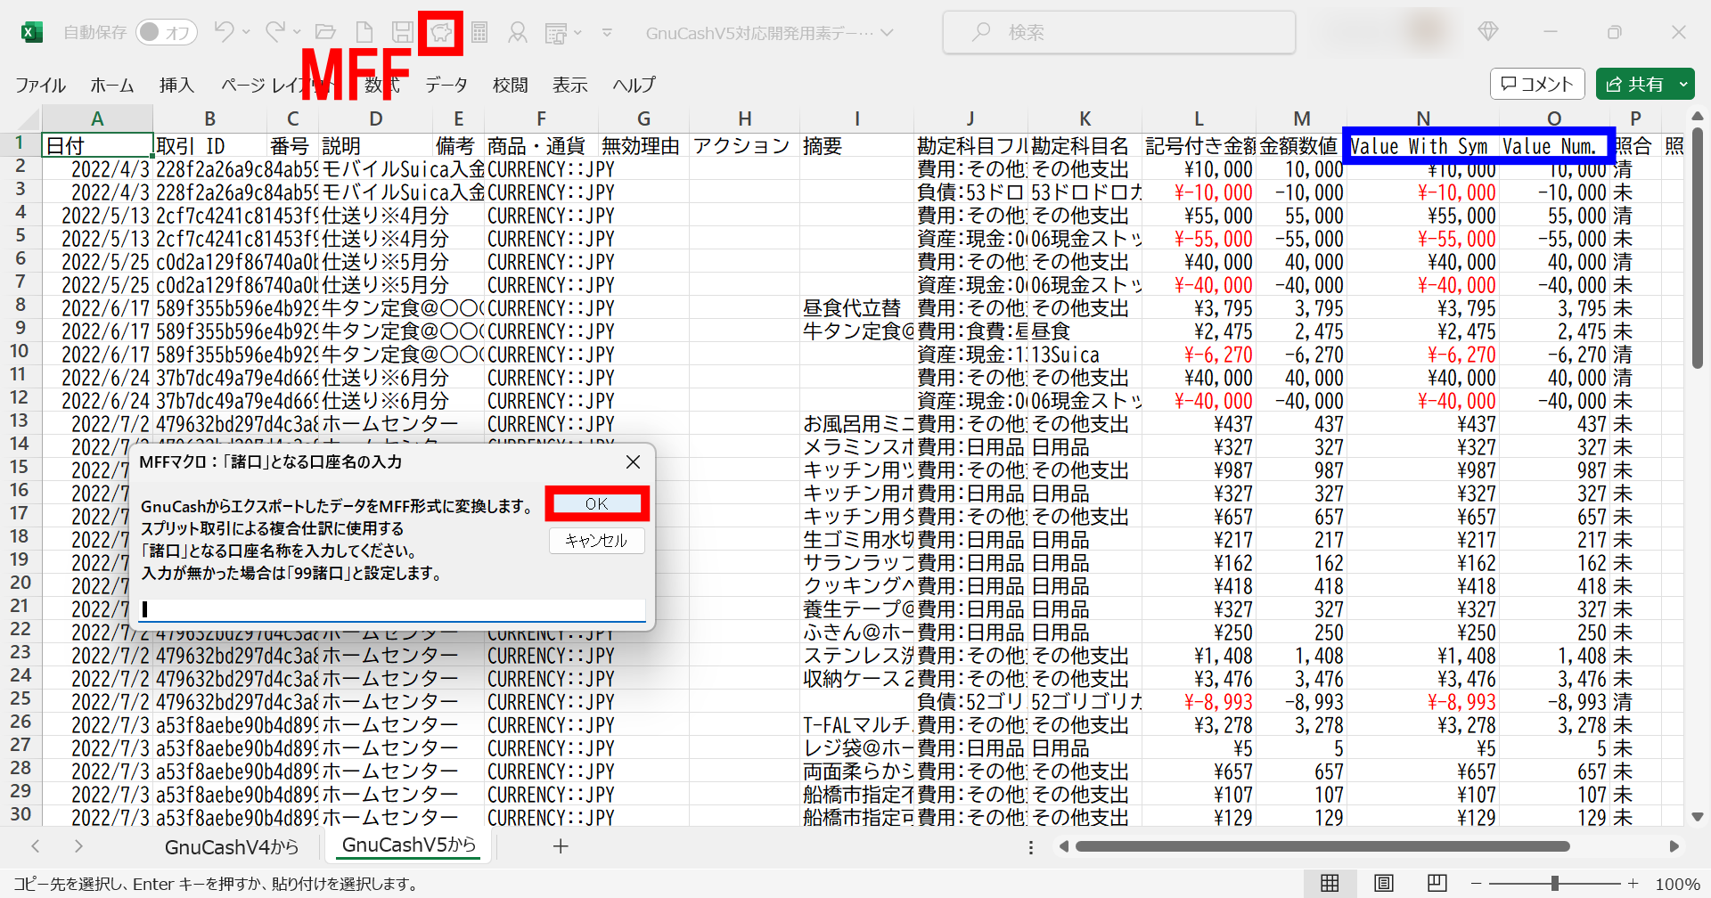Click the diamond premium icon in title bar

(x=1487, y=32)
